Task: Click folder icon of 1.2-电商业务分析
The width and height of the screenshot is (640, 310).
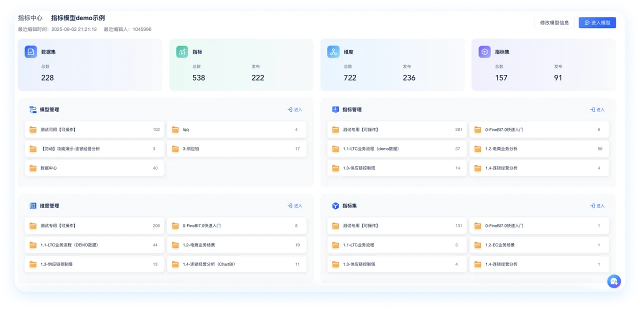Action: (478, 148)
